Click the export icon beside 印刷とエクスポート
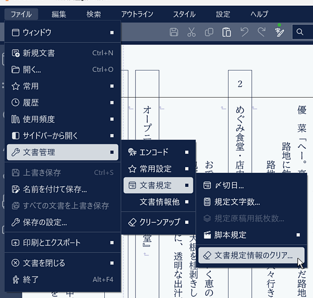The image size is (313, 298). point(16,243)
